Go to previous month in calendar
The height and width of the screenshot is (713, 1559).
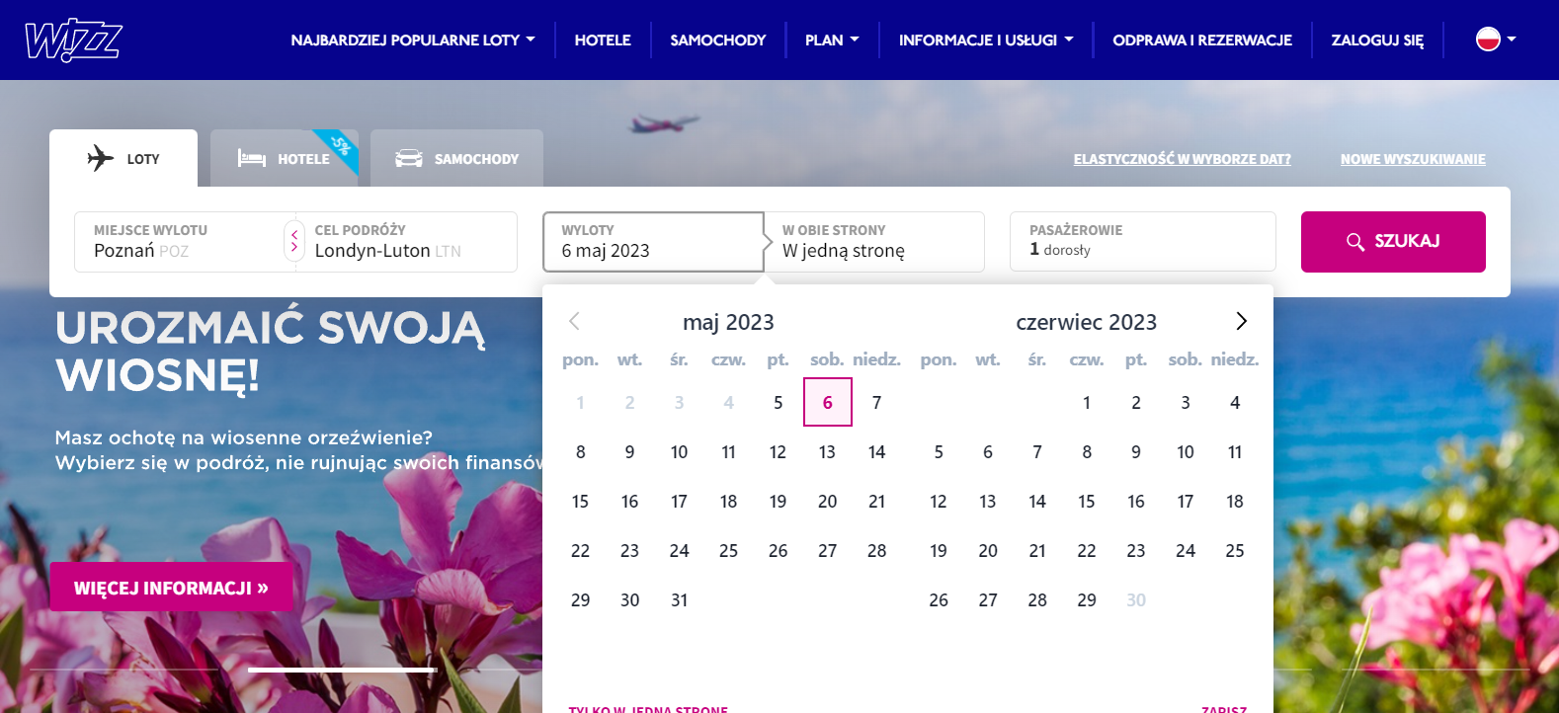click(574, 321)
